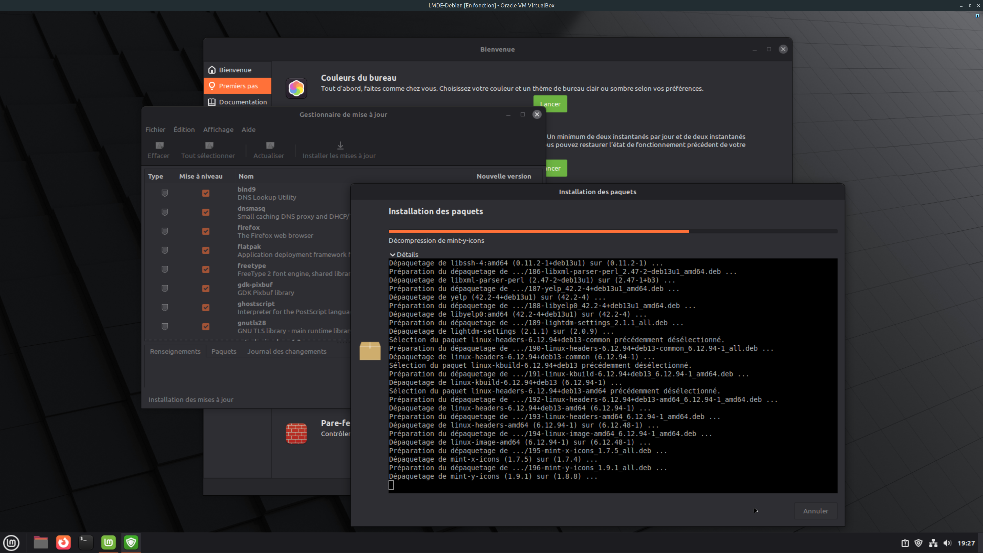The height and width of the screenshot is (553, 983).
Task: Uncheck the flatpak update checkbox
Action: point(206,250)
